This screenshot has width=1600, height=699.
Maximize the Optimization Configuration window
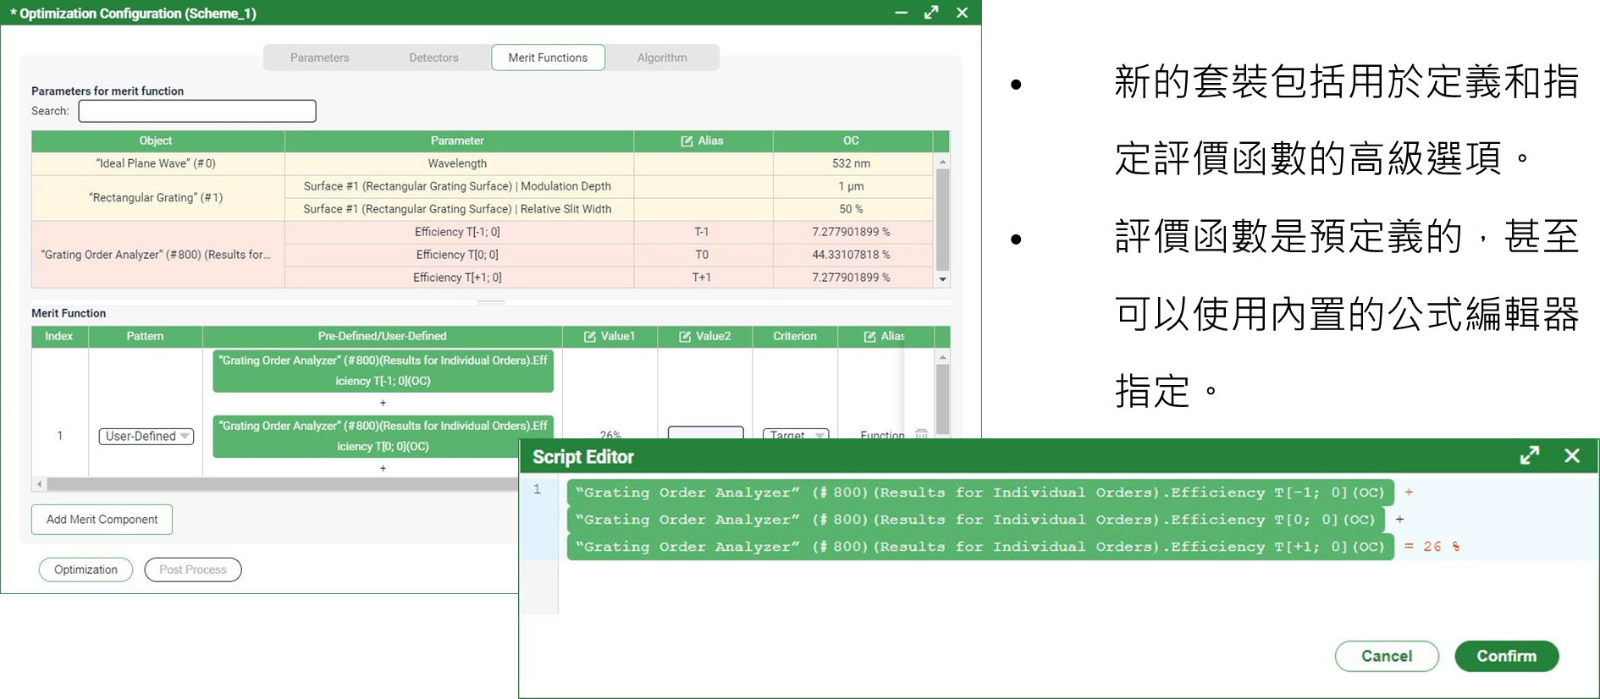point(931,13)
